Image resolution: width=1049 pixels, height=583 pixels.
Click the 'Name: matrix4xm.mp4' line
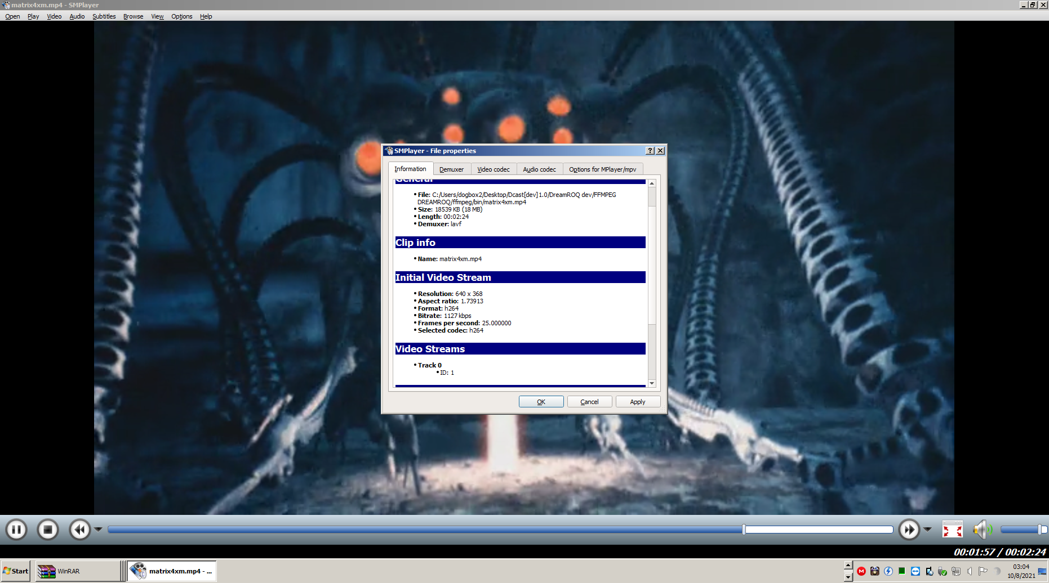(x=450, y=259)
